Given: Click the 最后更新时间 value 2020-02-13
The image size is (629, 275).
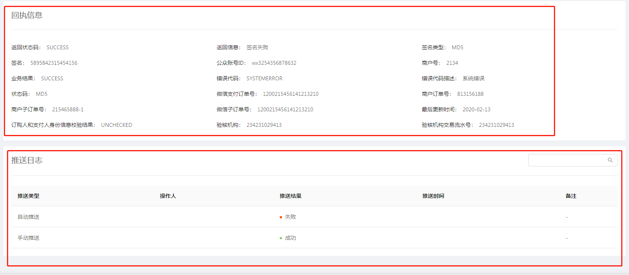Looking at the screenshot, I should [477, 109].
